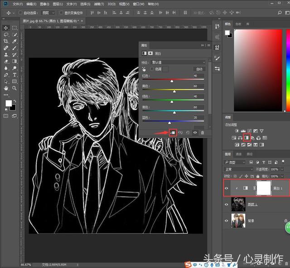Hide the 黑白 1 adjustment layer

(x=227, y=188)
